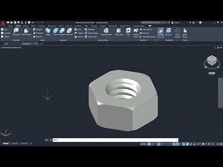Click the ViewCube in the viewport
The image size is (223, 167).
pyautogui.click(x=212, y=61)
